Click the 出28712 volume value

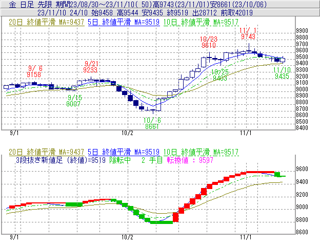tap(205, 13)
